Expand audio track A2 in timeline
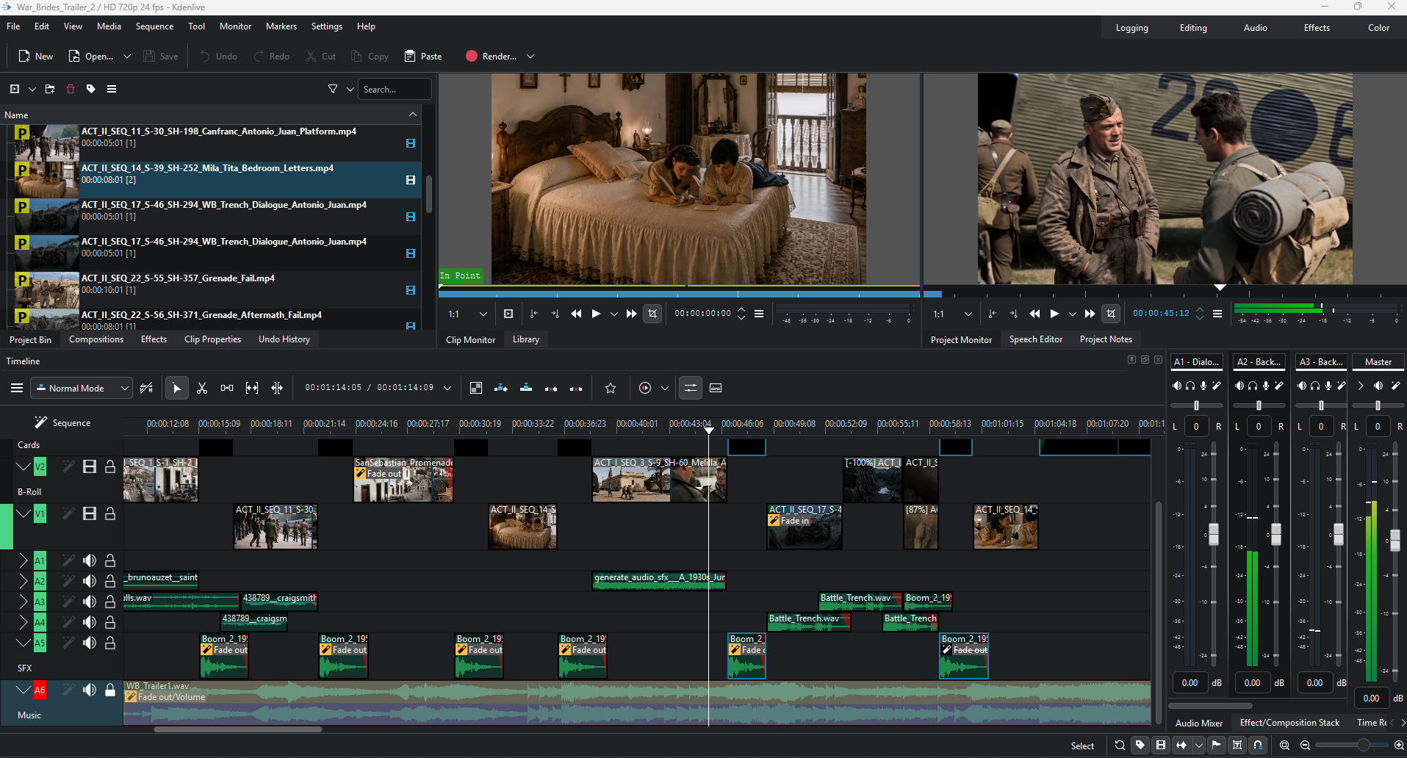Image resolution: width=1407 pixels, height=758 pixels. coord(23,581)
